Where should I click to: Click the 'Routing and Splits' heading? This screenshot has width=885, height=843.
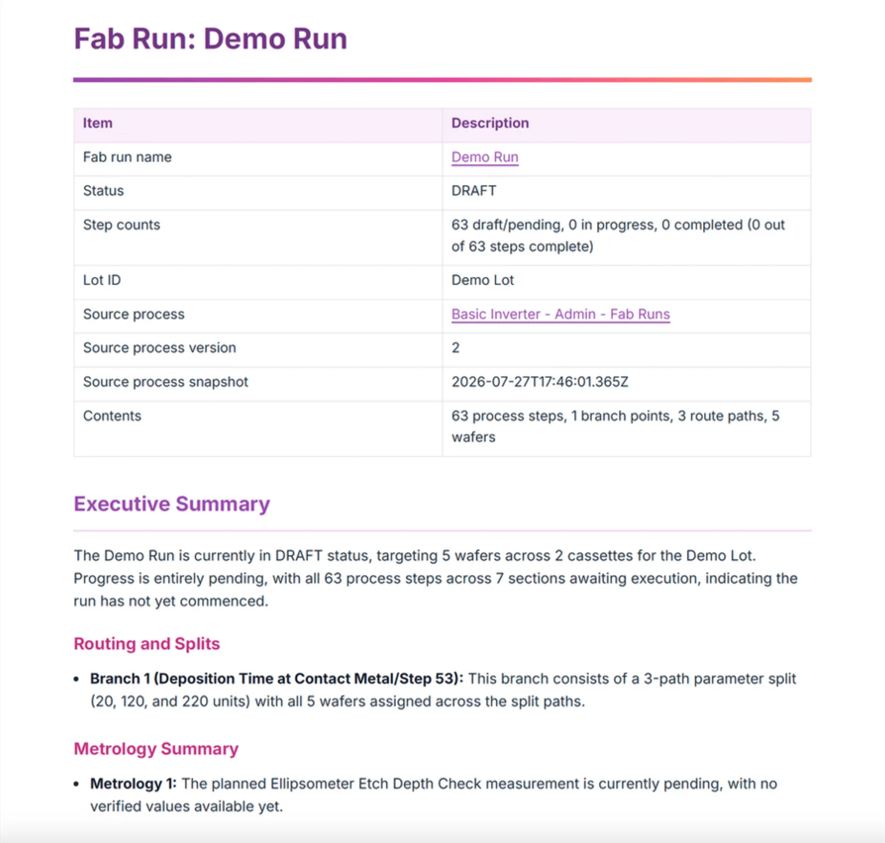point(147,644)
